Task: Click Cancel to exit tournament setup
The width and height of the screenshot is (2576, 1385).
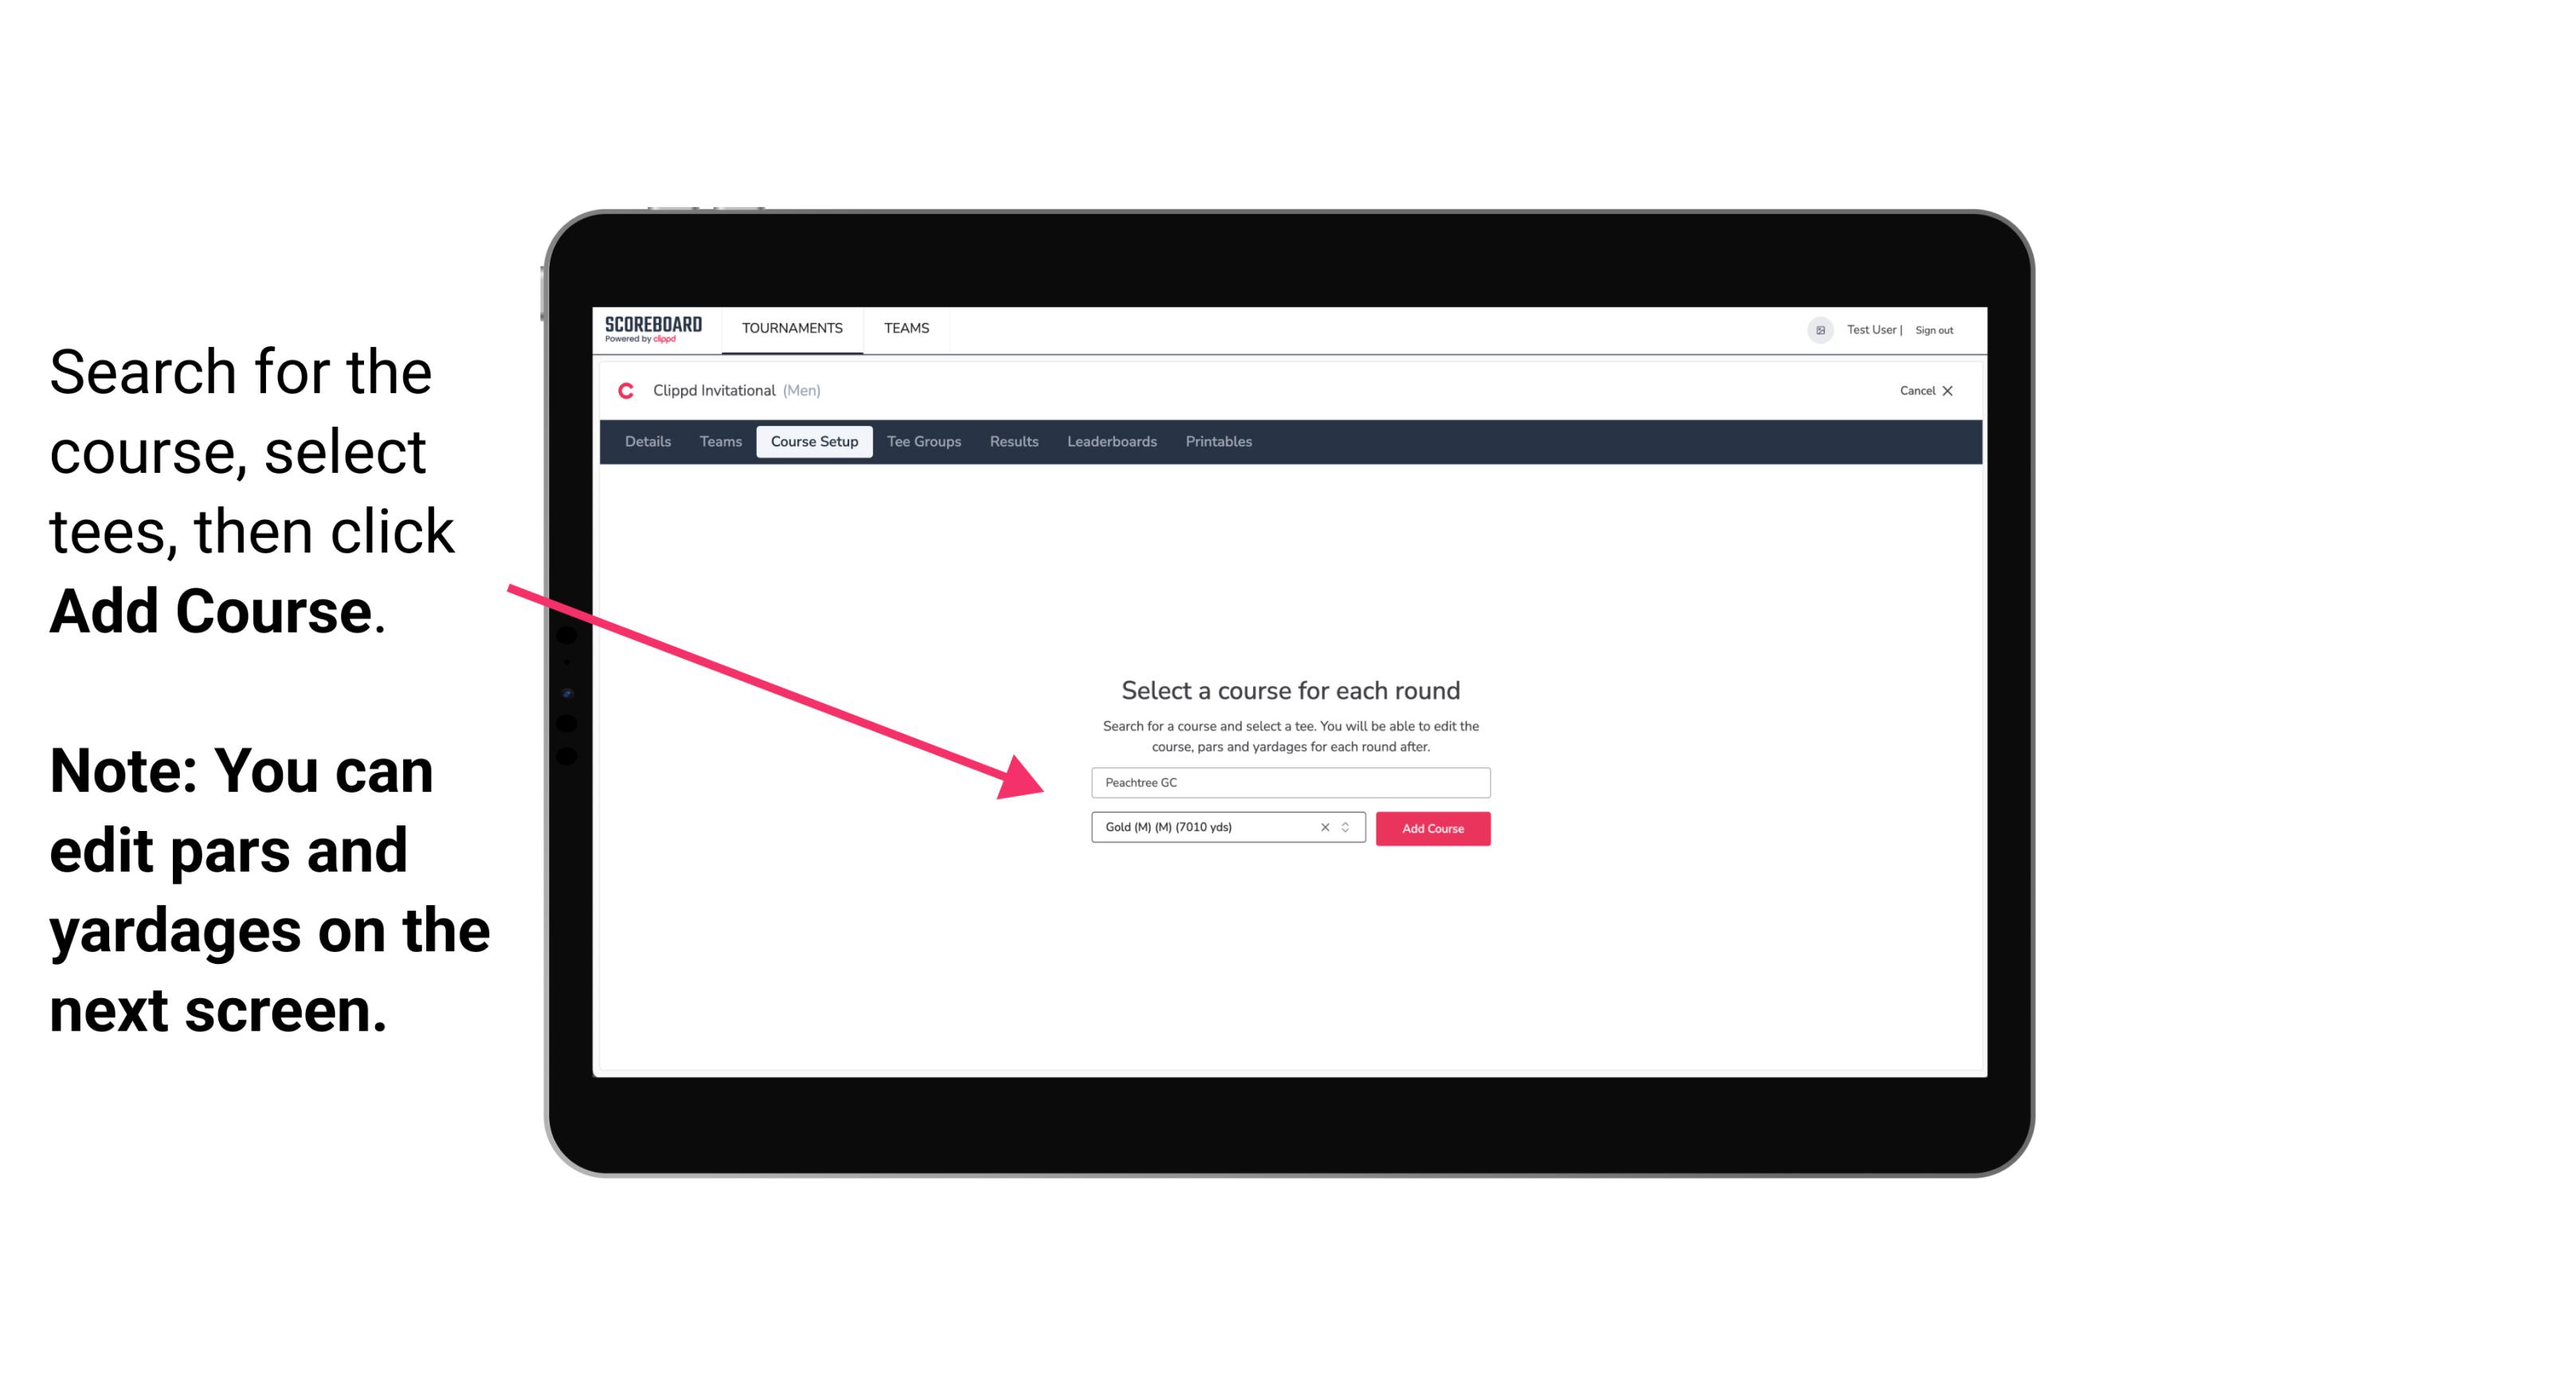Action: [1926, 391]
